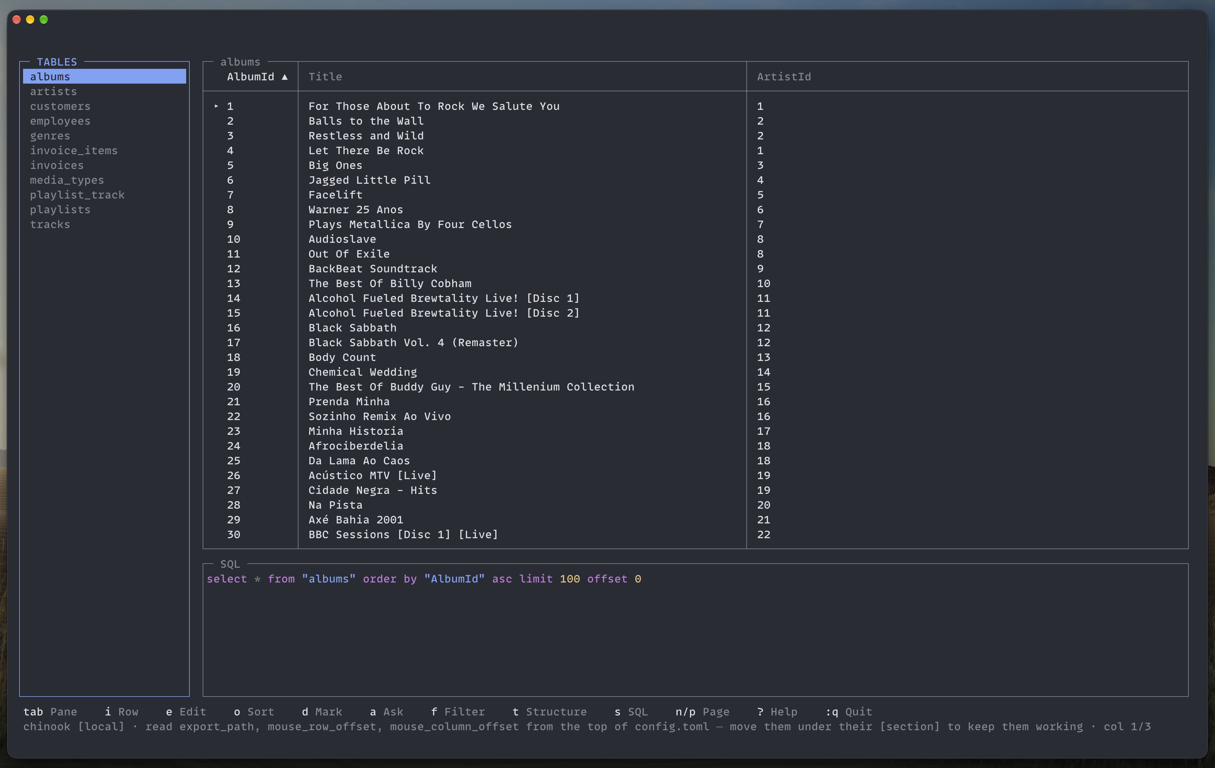
Task: Click the row pointer marker beside AlbumId 1
Action: click(216, 106)
